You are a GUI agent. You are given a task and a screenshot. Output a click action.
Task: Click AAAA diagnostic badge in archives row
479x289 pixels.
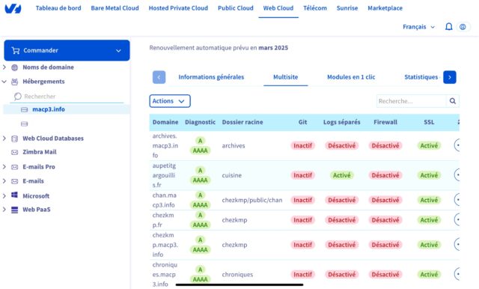(200, 150)
